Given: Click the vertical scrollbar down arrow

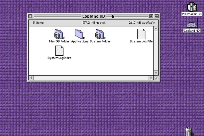Looking at the screenshot, I should (156, 73).
